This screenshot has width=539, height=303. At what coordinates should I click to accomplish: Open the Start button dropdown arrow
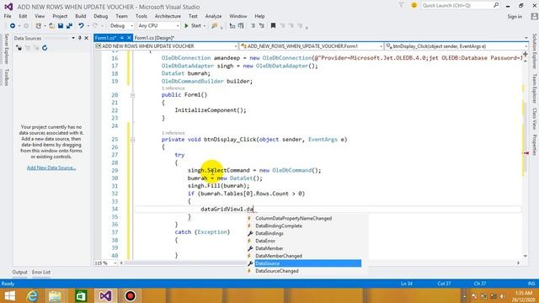205,26
